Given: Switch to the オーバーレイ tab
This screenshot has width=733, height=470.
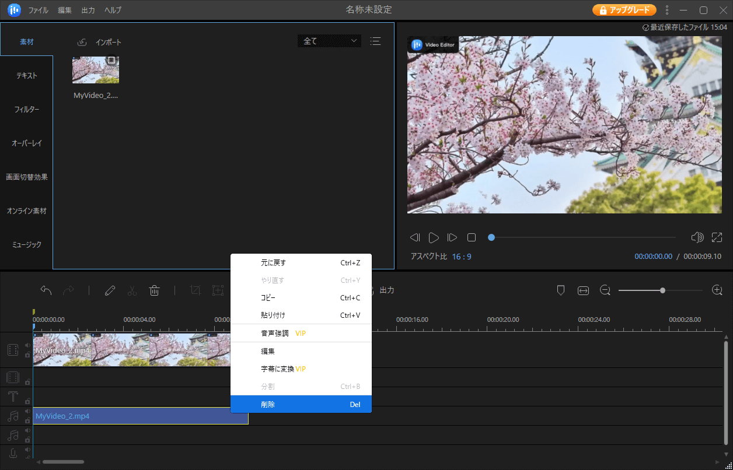Looking at the screenshot, I should click(x=27, y=143).
